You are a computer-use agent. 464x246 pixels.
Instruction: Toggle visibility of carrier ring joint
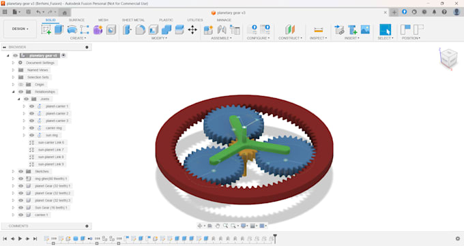click(x=31, y=128)
